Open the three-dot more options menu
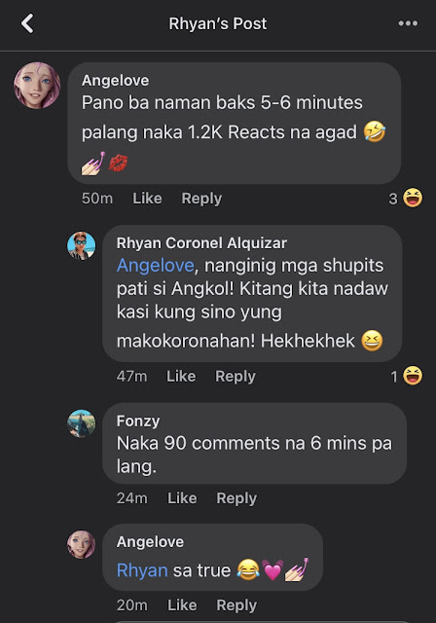 [408, 23]
